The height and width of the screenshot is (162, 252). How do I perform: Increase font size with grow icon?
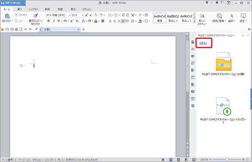(86, 15)
